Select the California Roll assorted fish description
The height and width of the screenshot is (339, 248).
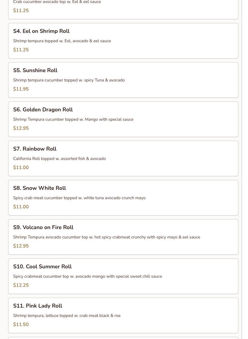(x=59, y=159)
